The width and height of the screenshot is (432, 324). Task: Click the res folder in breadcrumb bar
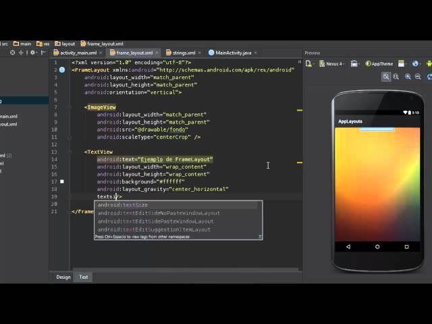click(x=43, y=44)
